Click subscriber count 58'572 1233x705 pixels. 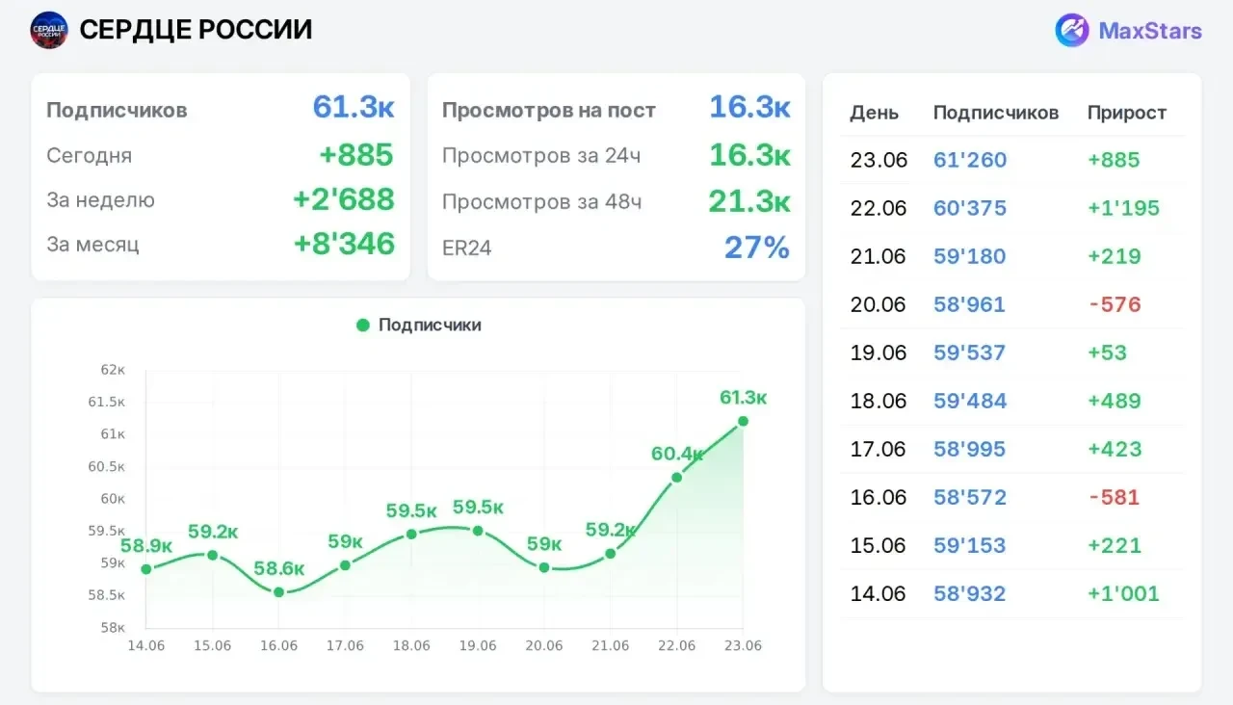click(970, 497)
